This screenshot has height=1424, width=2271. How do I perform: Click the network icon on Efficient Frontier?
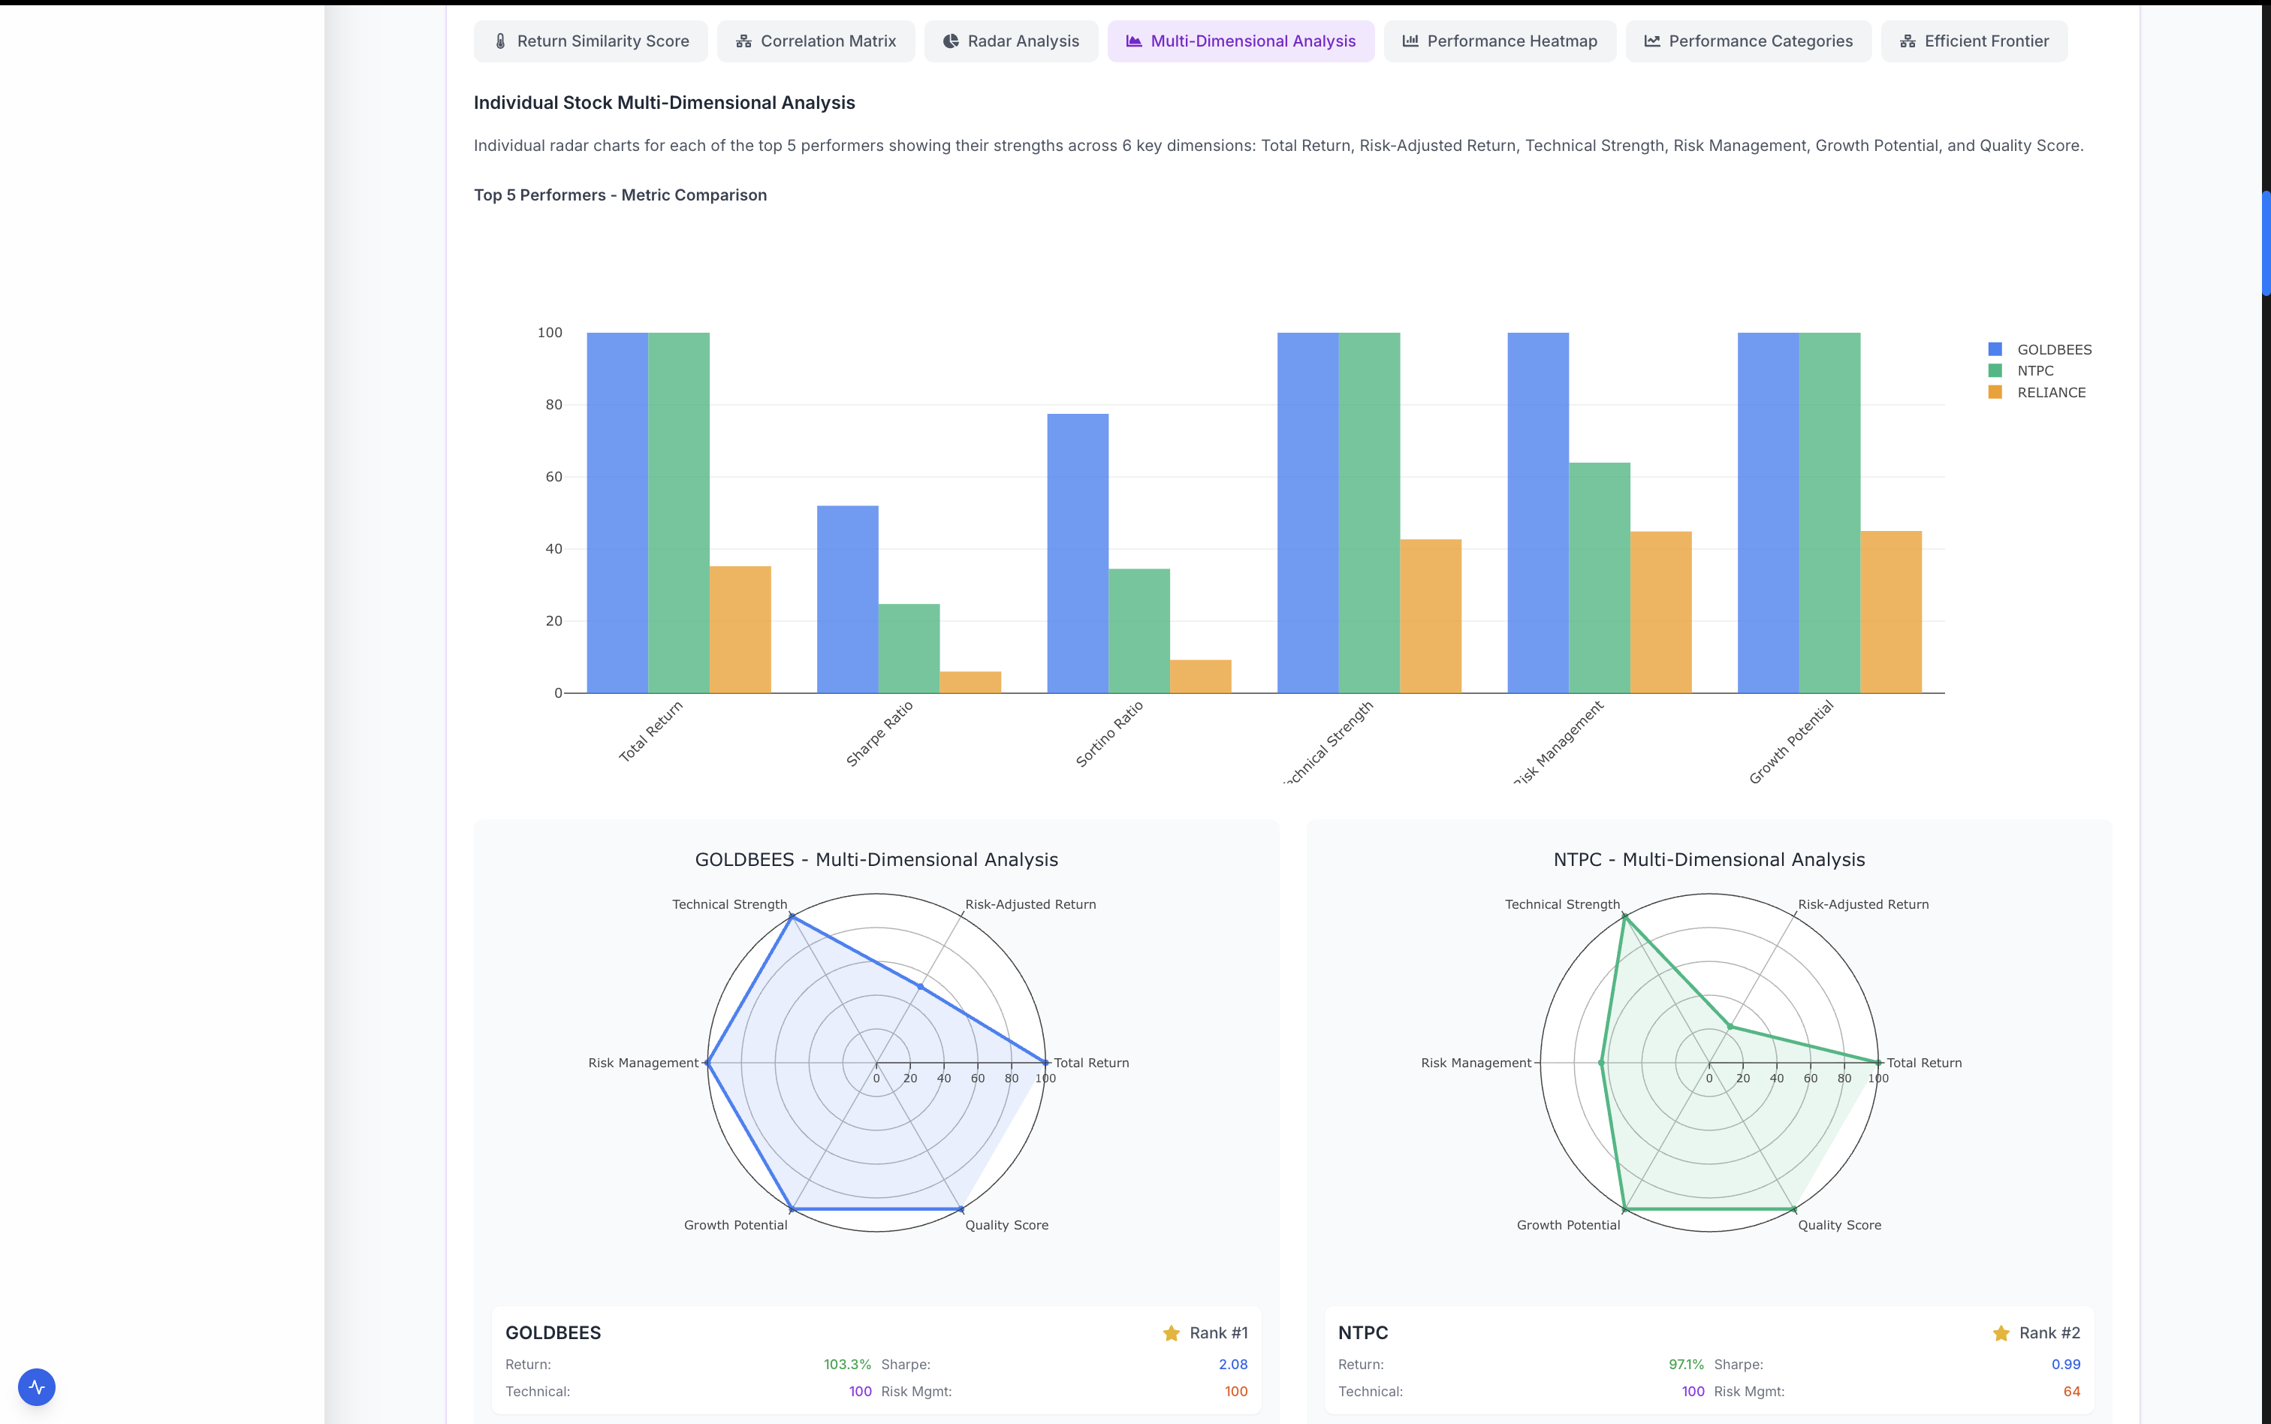point(1908,41)
